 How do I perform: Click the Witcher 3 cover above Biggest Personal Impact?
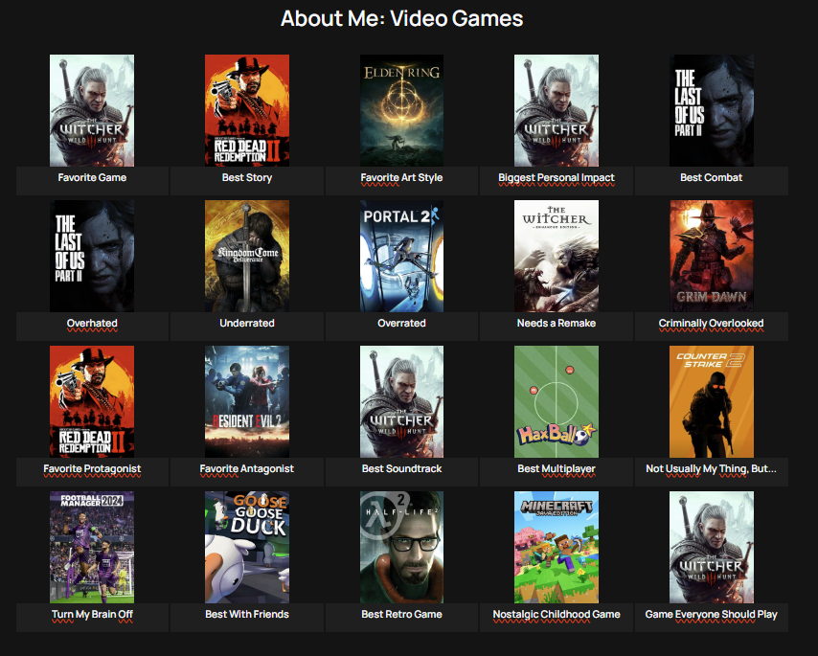click(x=557, y=110)
